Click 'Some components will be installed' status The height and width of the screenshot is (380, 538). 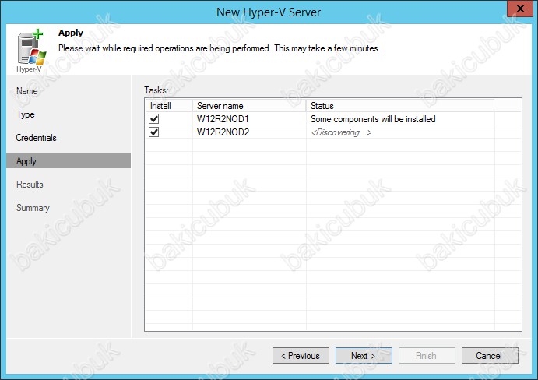click(373, 119)
